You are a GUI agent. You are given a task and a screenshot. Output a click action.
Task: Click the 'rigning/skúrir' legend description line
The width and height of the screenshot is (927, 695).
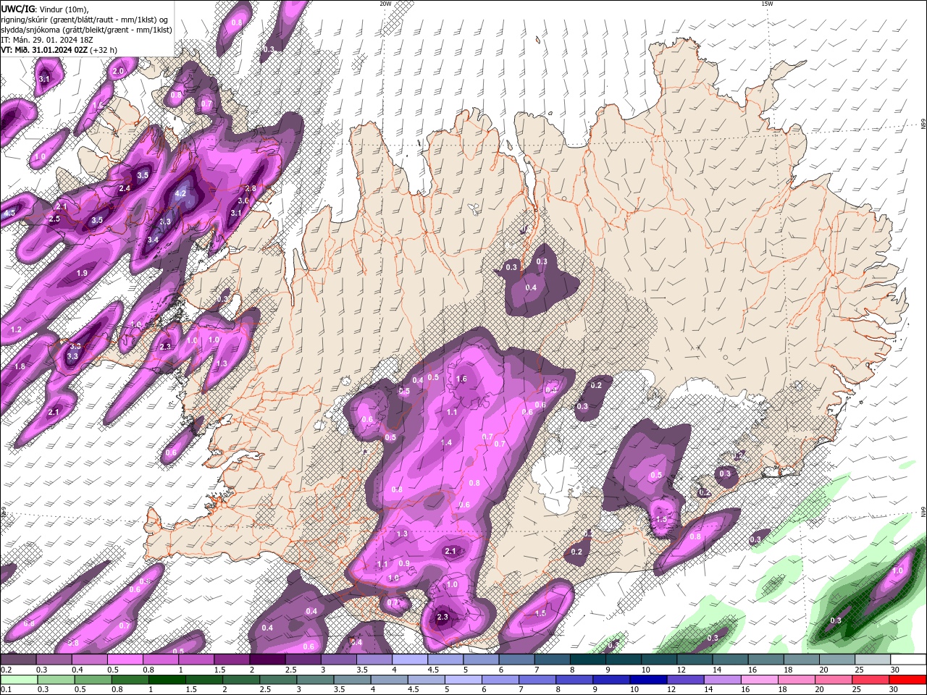pyautogui.click(x=85, y=19)
